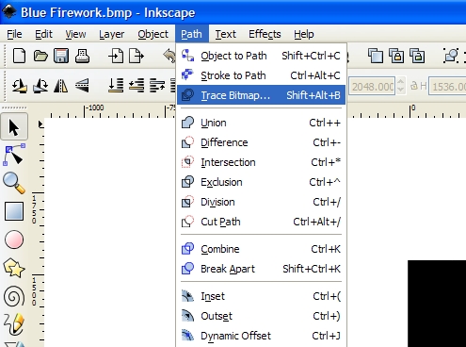
Task: Open the File menu
Action: tap(14, 34)
